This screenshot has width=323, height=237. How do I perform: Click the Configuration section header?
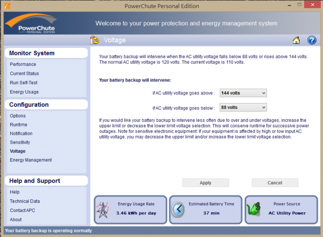(46, 104)
